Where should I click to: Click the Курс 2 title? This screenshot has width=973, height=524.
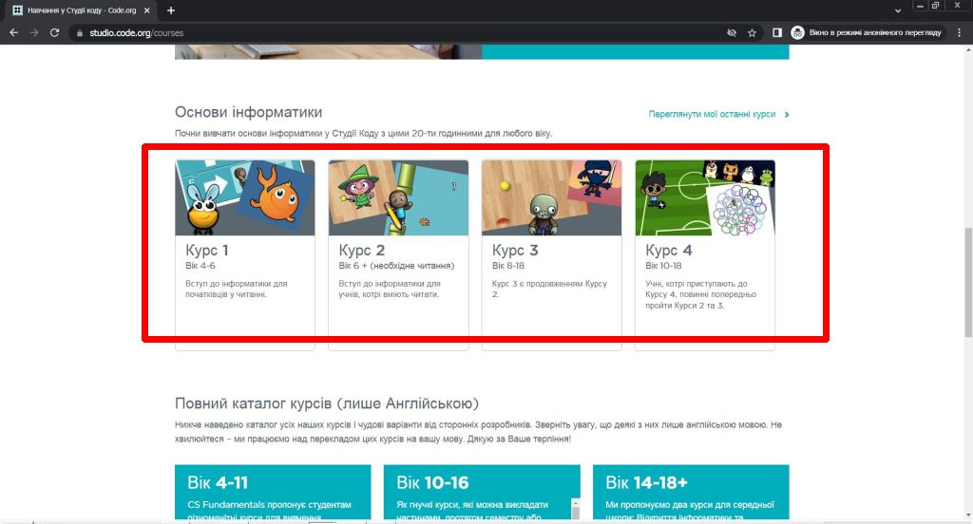[x=362, y=250]
